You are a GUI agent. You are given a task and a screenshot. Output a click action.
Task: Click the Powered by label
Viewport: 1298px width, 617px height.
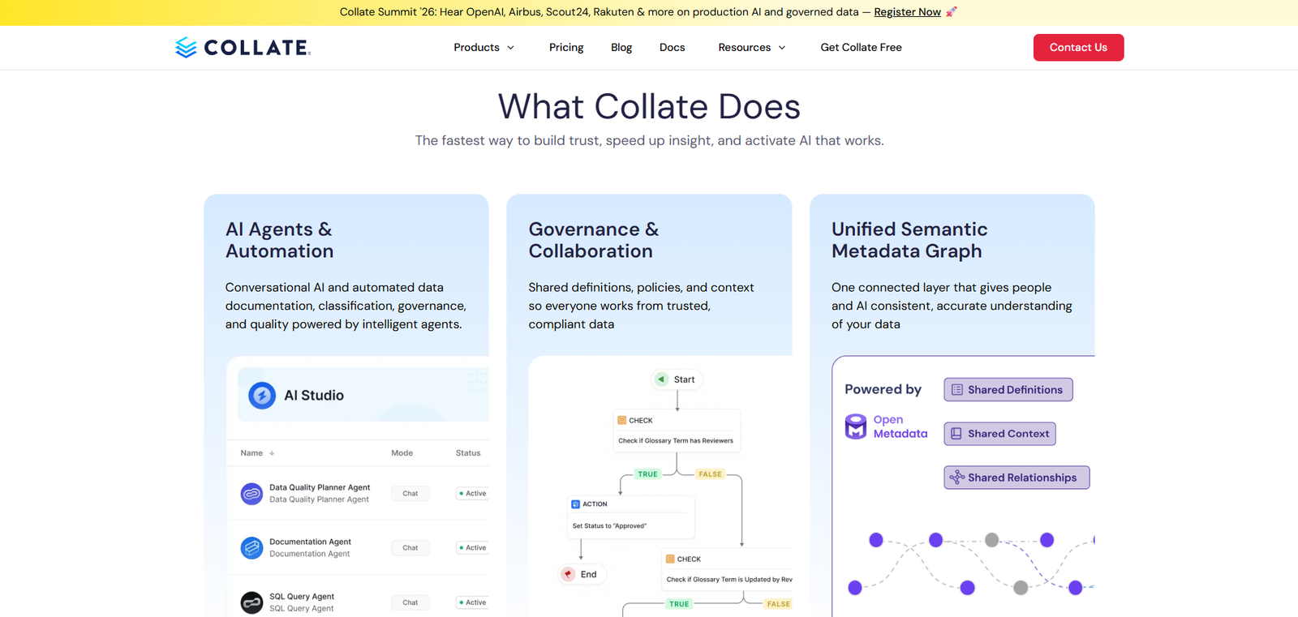(883, 390)
